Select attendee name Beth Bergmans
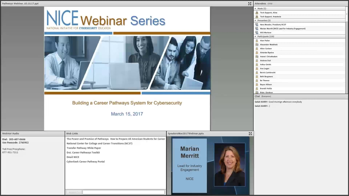Screen dimensions: 349x196 [266, 76]
